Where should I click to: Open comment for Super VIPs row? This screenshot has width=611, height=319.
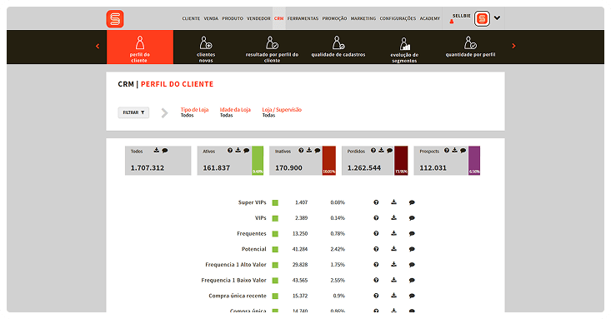(x=412, y=202)
